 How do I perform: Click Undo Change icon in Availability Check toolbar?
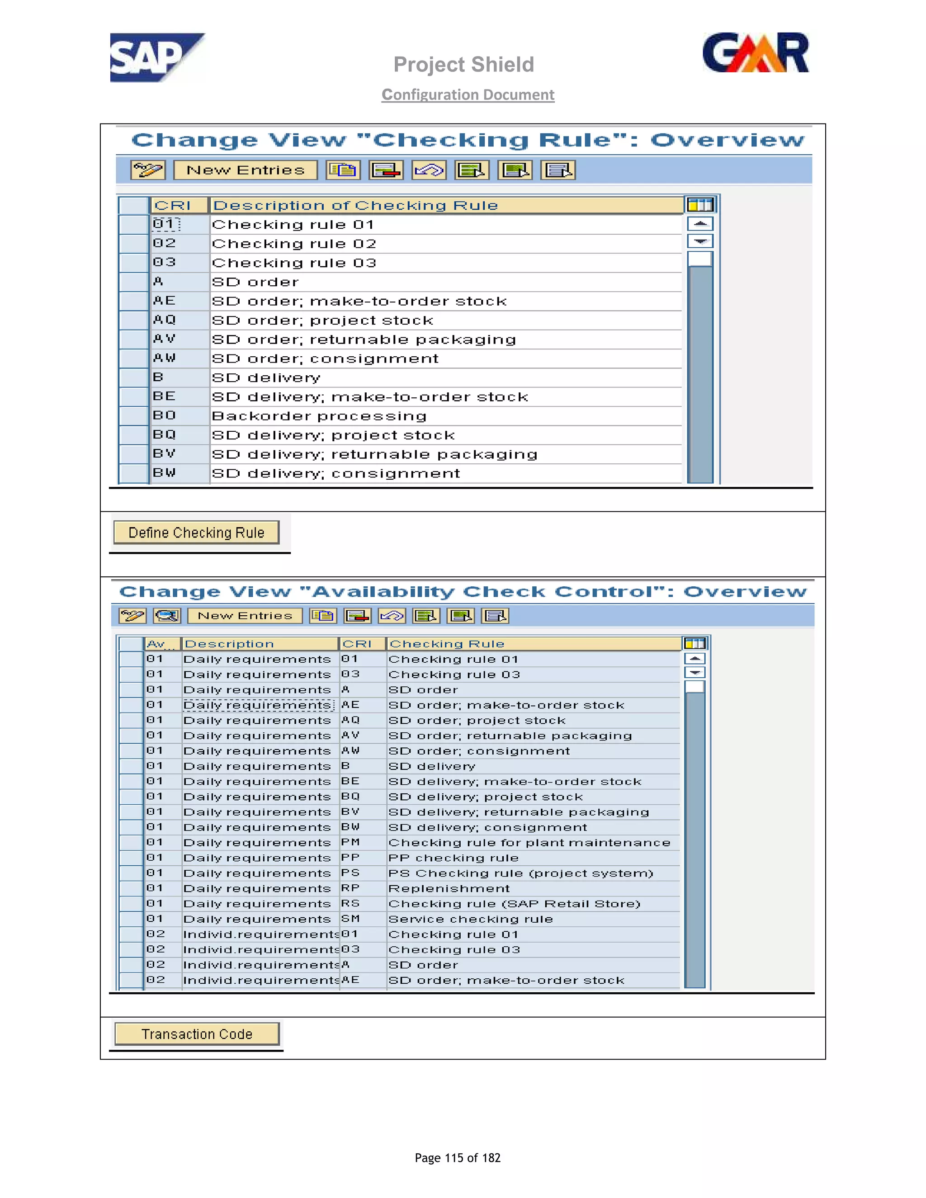(x=392, y=615)
